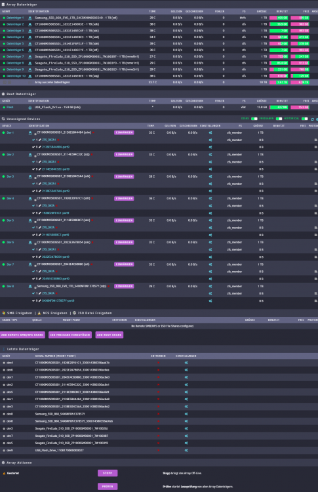Collapse Dev 1 partition list expander
Viewport: 318px width, 492px height.
[35, 134]
